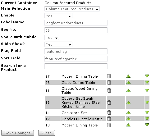The image size is (151, 137).
Task: Remove Glass Coffee Table with trash icon
Action: coord(109,82)
